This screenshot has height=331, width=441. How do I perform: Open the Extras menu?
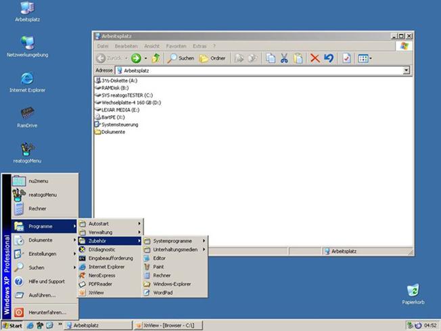click(200, 46)
